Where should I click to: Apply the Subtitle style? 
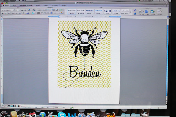[116, 12]
